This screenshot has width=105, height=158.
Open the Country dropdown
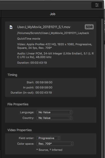[x=54, y=118]
